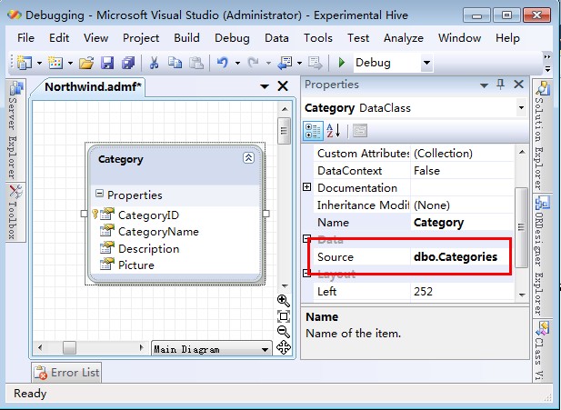
Task: Start debugging with the green play icon
Action: [342, 63]
